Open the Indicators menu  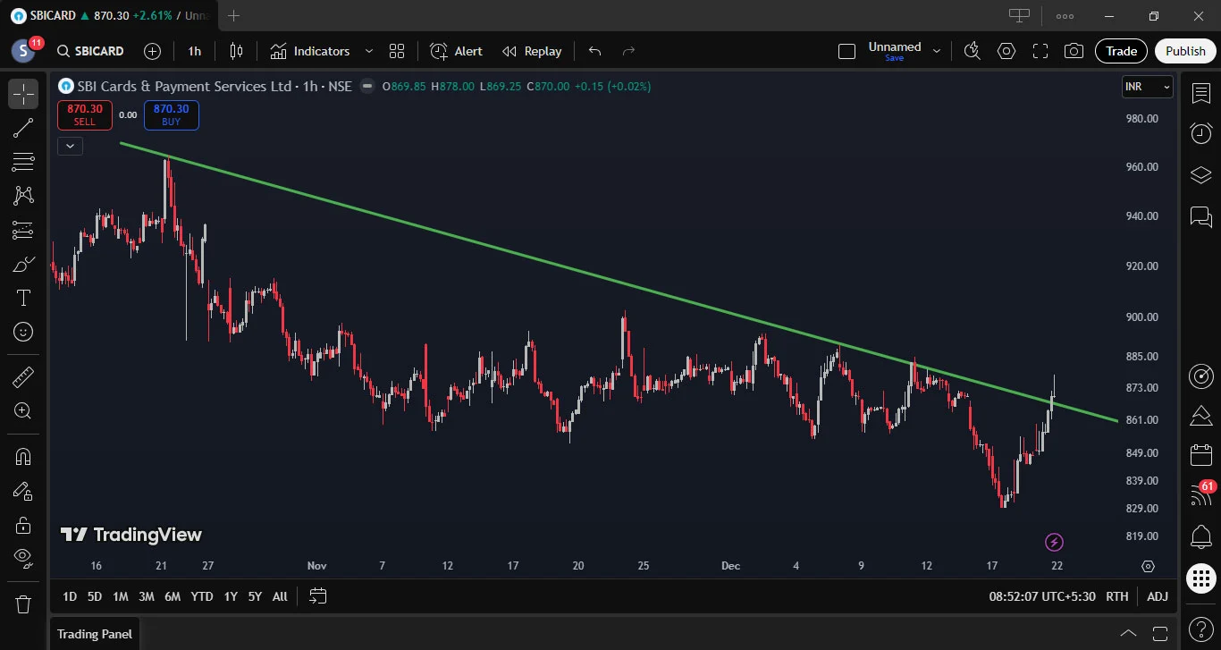point(310,51)
